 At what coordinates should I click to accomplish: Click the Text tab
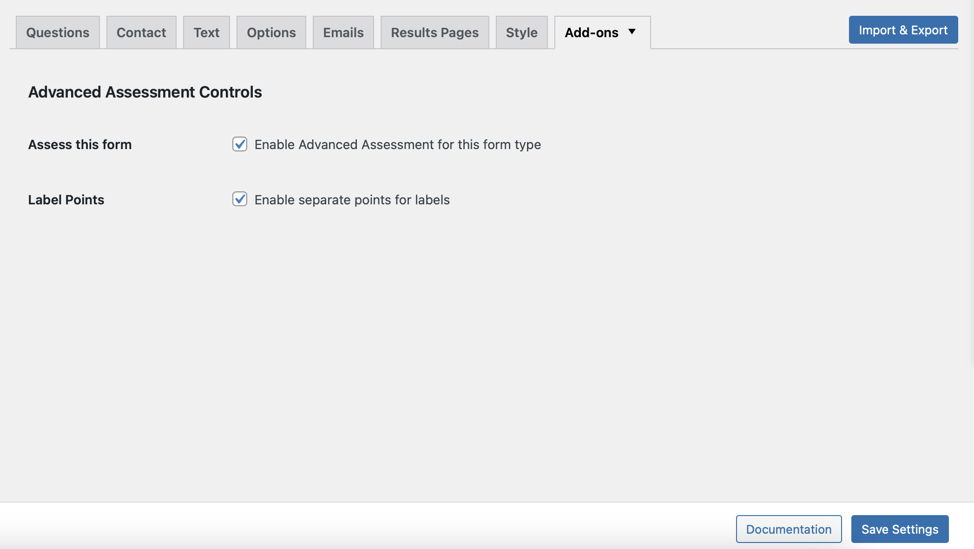207,32
